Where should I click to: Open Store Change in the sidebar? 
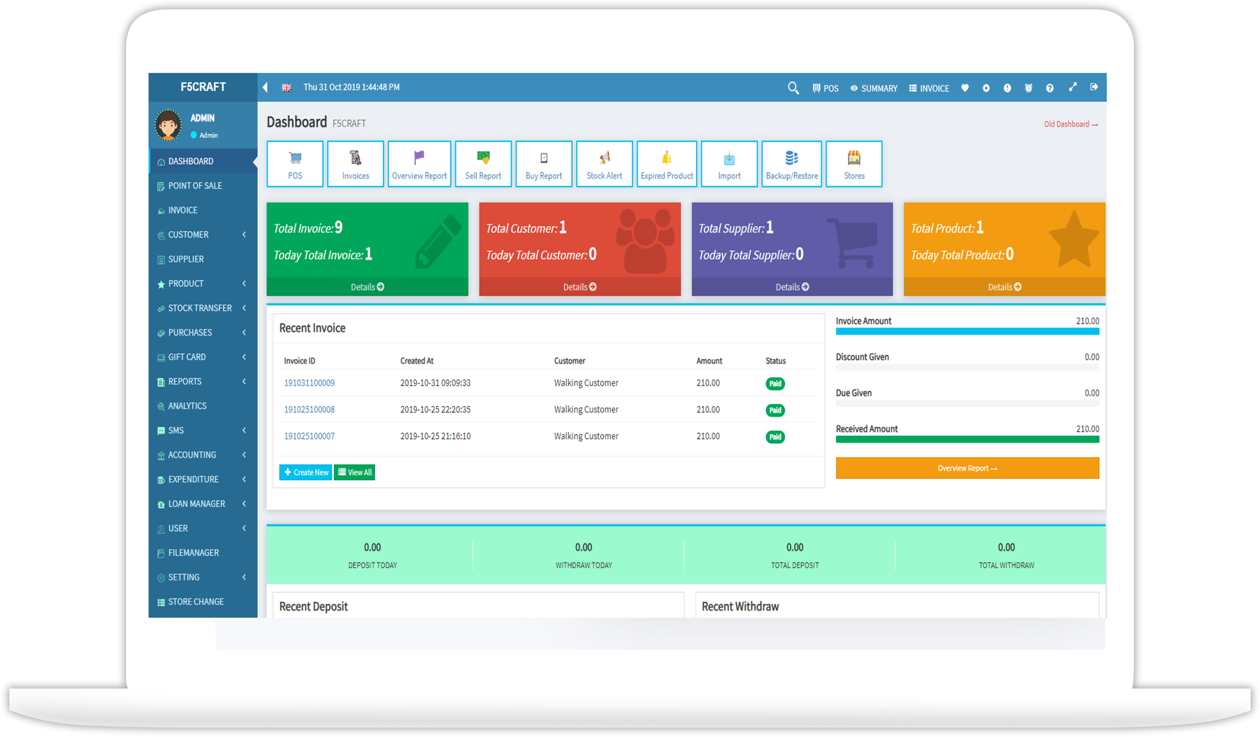point(203,602)
